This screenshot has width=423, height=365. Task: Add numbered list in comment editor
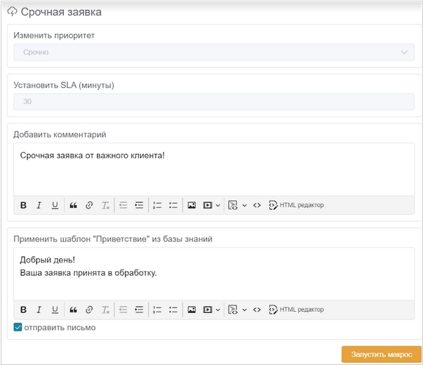[x=157, y=205]
